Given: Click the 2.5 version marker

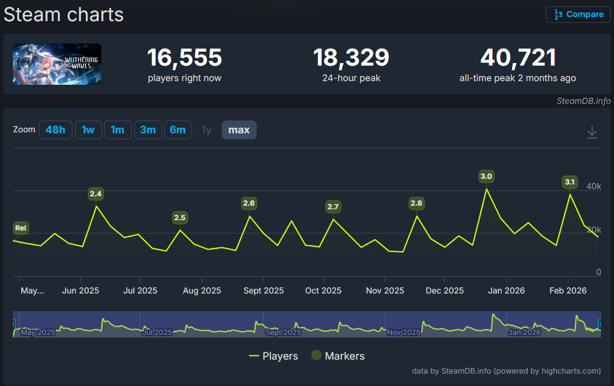Looking at the screenshot, I should click(179, 218).
